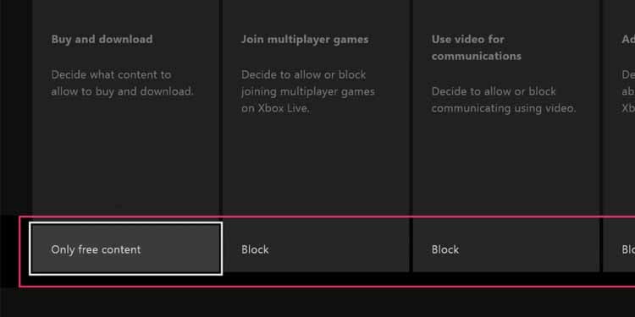The image size is (635, 317).
Task: Click the cut-off description text at far right
Action: 628,91
